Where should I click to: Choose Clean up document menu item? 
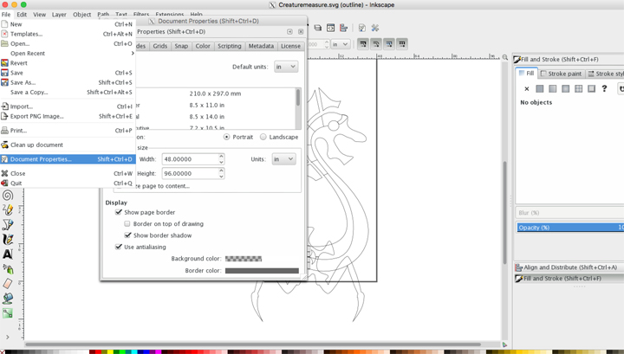(68, 145)
